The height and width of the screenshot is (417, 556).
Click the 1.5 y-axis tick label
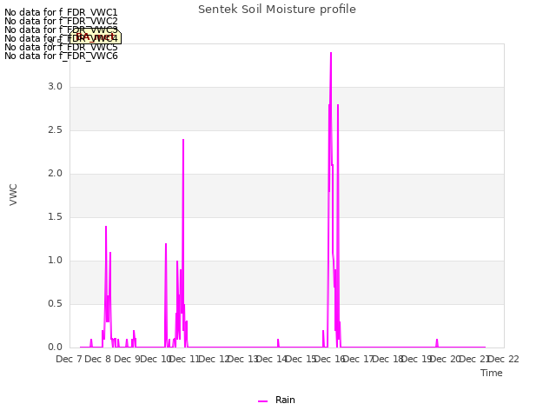click(55, 217)
